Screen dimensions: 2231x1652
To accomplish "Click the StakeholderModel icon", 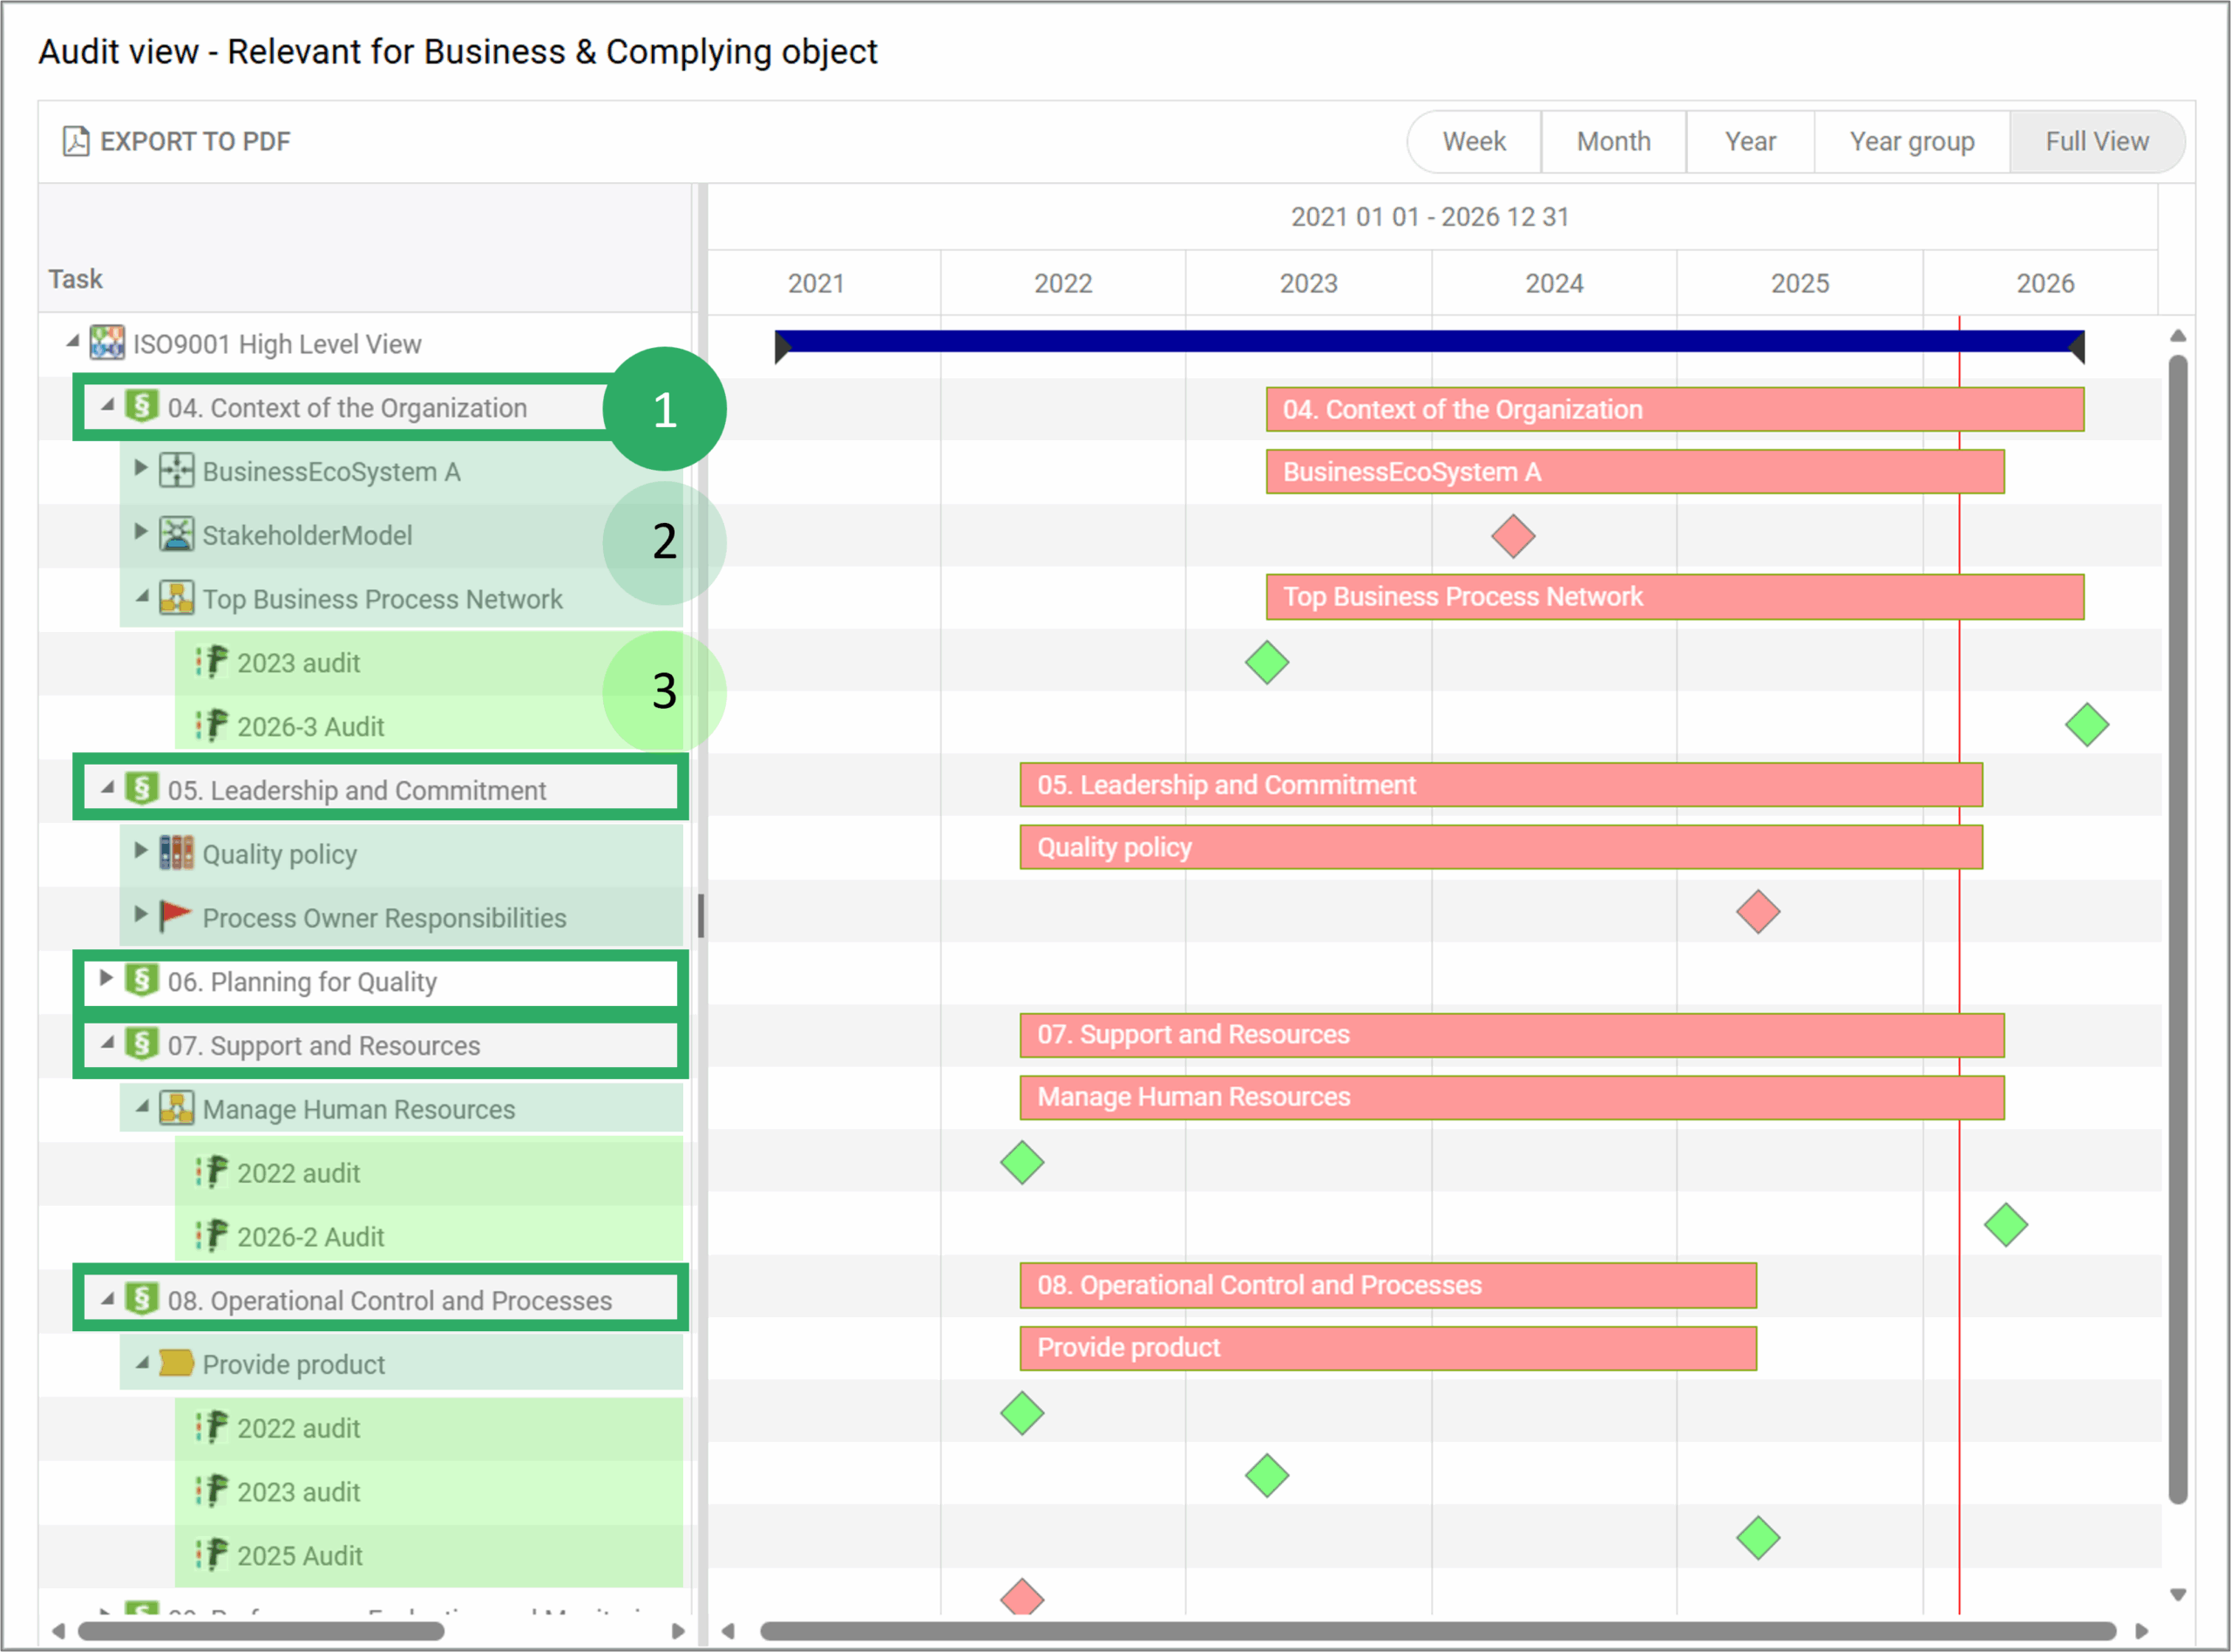I will click(x=176, y=535).
